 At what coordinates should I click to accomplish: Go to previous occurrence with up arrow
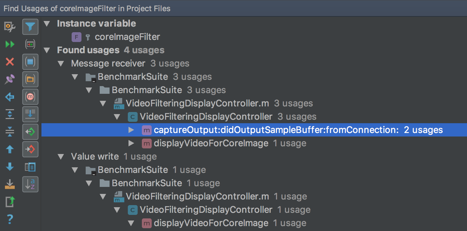tap(10, 149)
